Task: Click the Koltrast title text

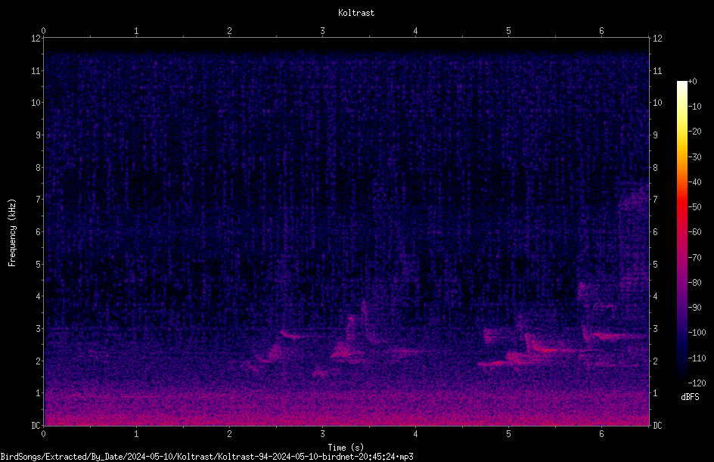Action: click(356, 13)
